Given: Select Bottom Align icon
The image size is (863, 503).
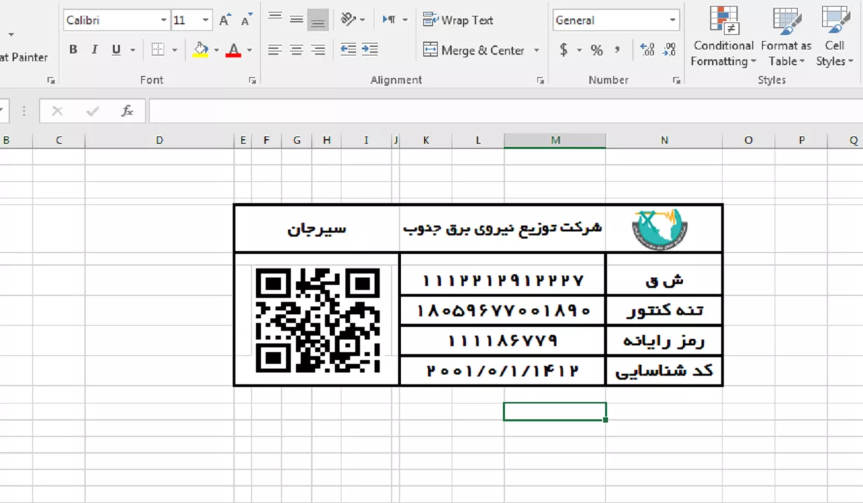Looking at the screenshot, I should point(318,20).
